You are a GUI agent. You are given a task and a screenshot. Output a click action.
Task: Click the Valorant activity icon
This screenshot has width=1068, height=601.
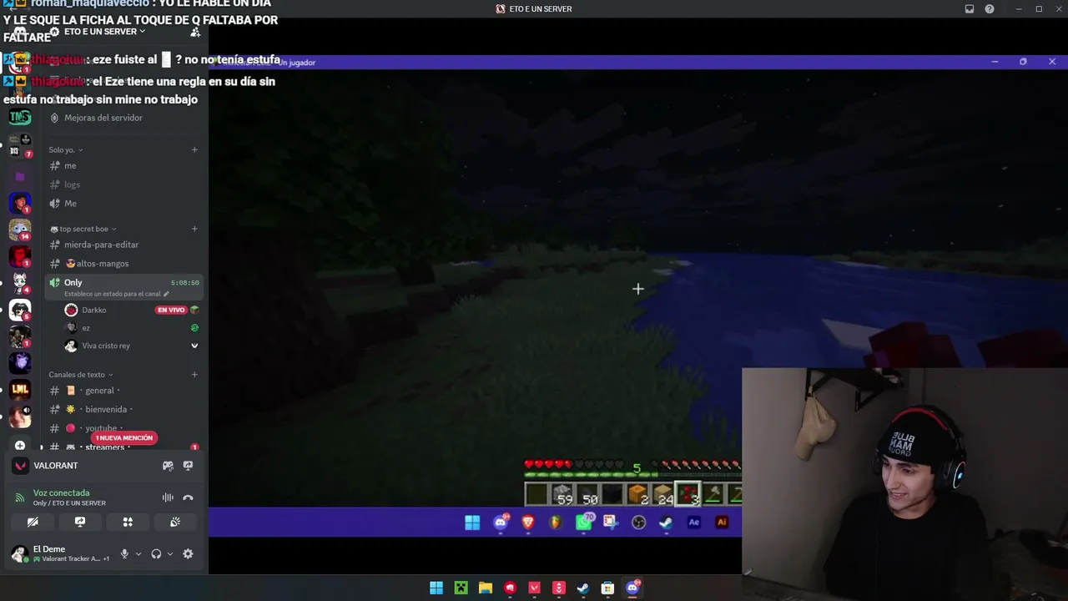pos(20,466)
